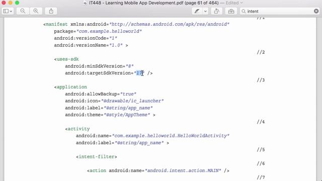Click the '//6' comment marker

(x=261, y=163)
